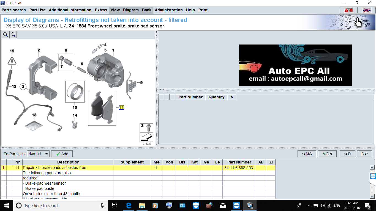This screenshot has width=376, height=211.
Task: Open the BMW ETK taskbar icon
Action: tap(250, 205)
